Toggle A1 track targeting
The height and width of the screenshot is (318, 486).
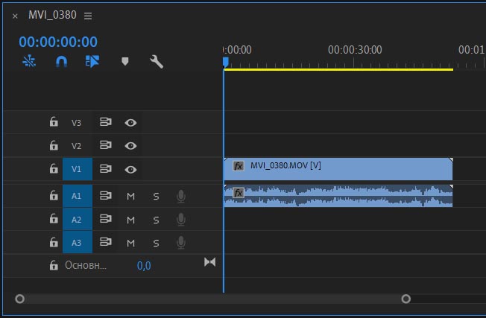pyautogui.click(x=78, y=196)
